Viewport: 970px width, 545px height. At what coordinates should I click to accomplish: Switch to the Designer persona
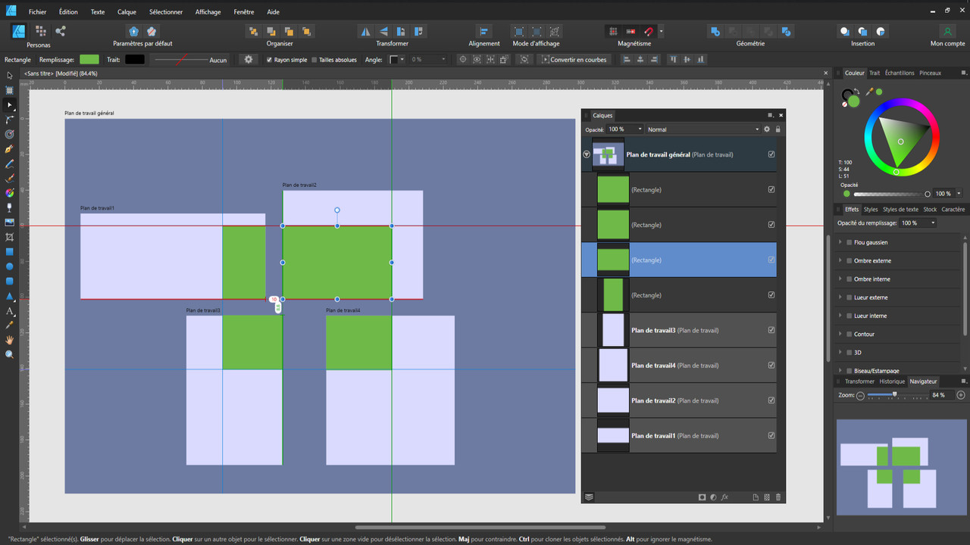pyautogui.click(x=19, y=31)
